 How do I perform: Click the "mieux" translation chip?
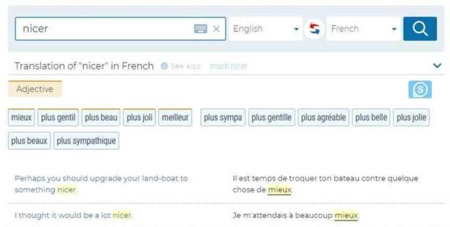click(x=21, y=117)
